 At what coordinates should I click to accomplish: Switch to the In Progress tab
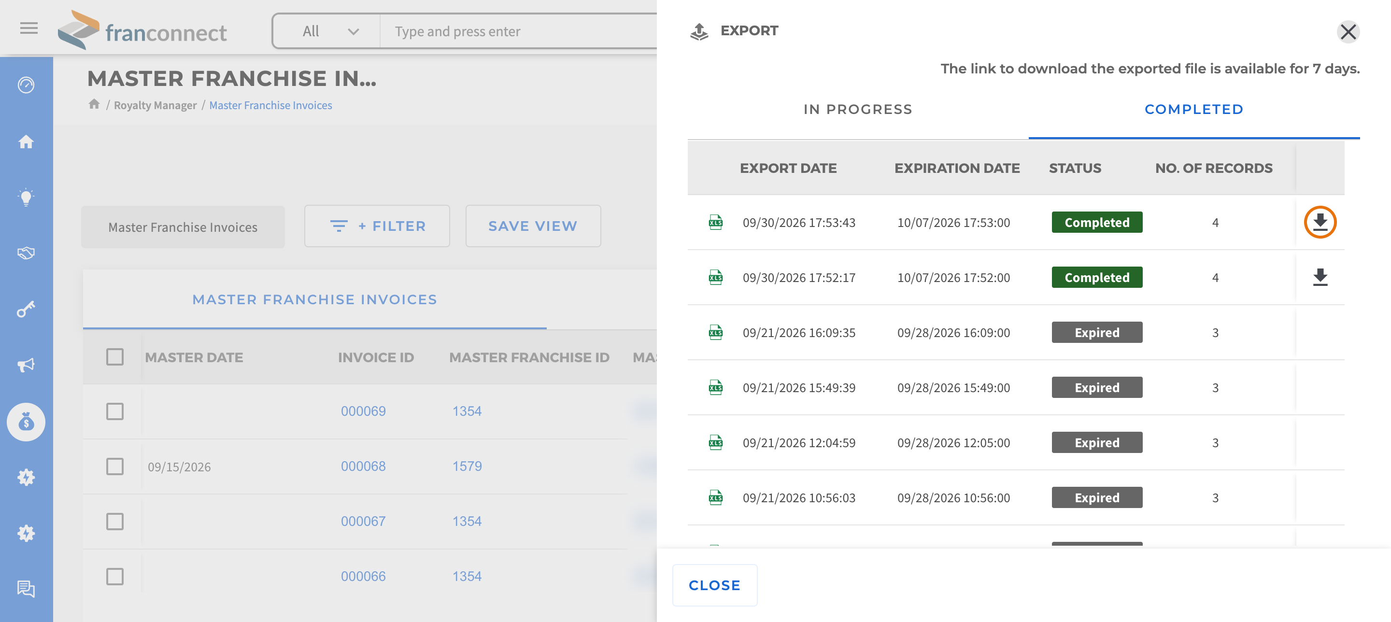click(857, 110)
